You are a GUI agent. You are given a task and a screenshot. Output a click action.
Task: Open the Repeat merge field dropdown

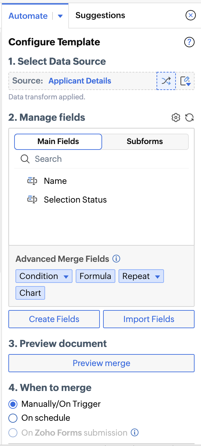[x=158, y=277]
